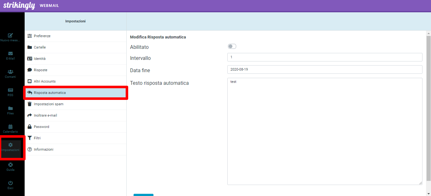
Task: Open Inoltrare e-mail section
Action: click(75, 115)
